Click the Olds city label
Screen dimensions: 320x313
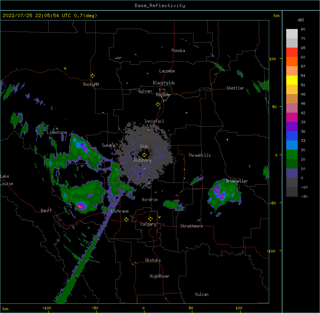[x=144, y=146]
